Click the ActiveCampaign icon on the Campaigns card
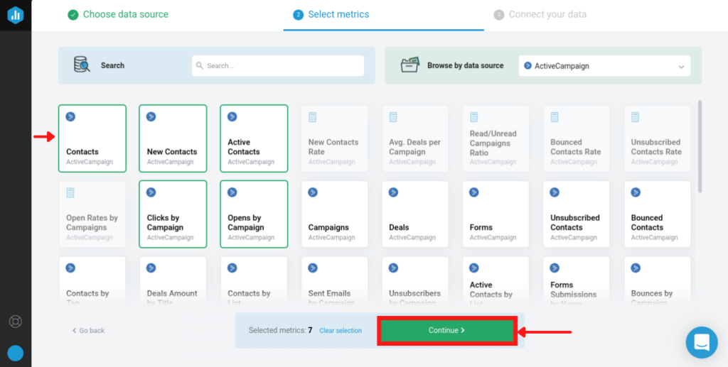728x367 pixels. (313, 192)
